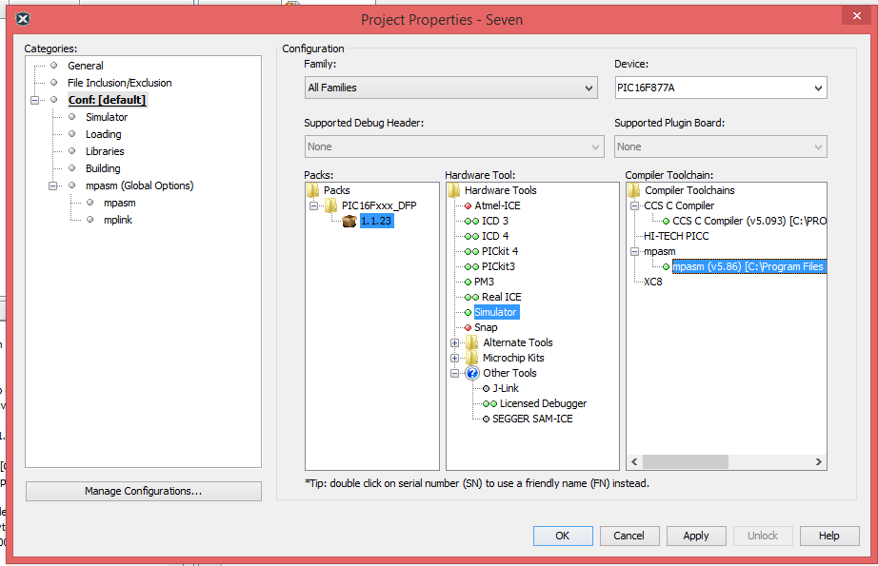Collapse the CCS C Compiler toolchain node
The width and height of the screenshot is (878, 566).
[634, 205]
